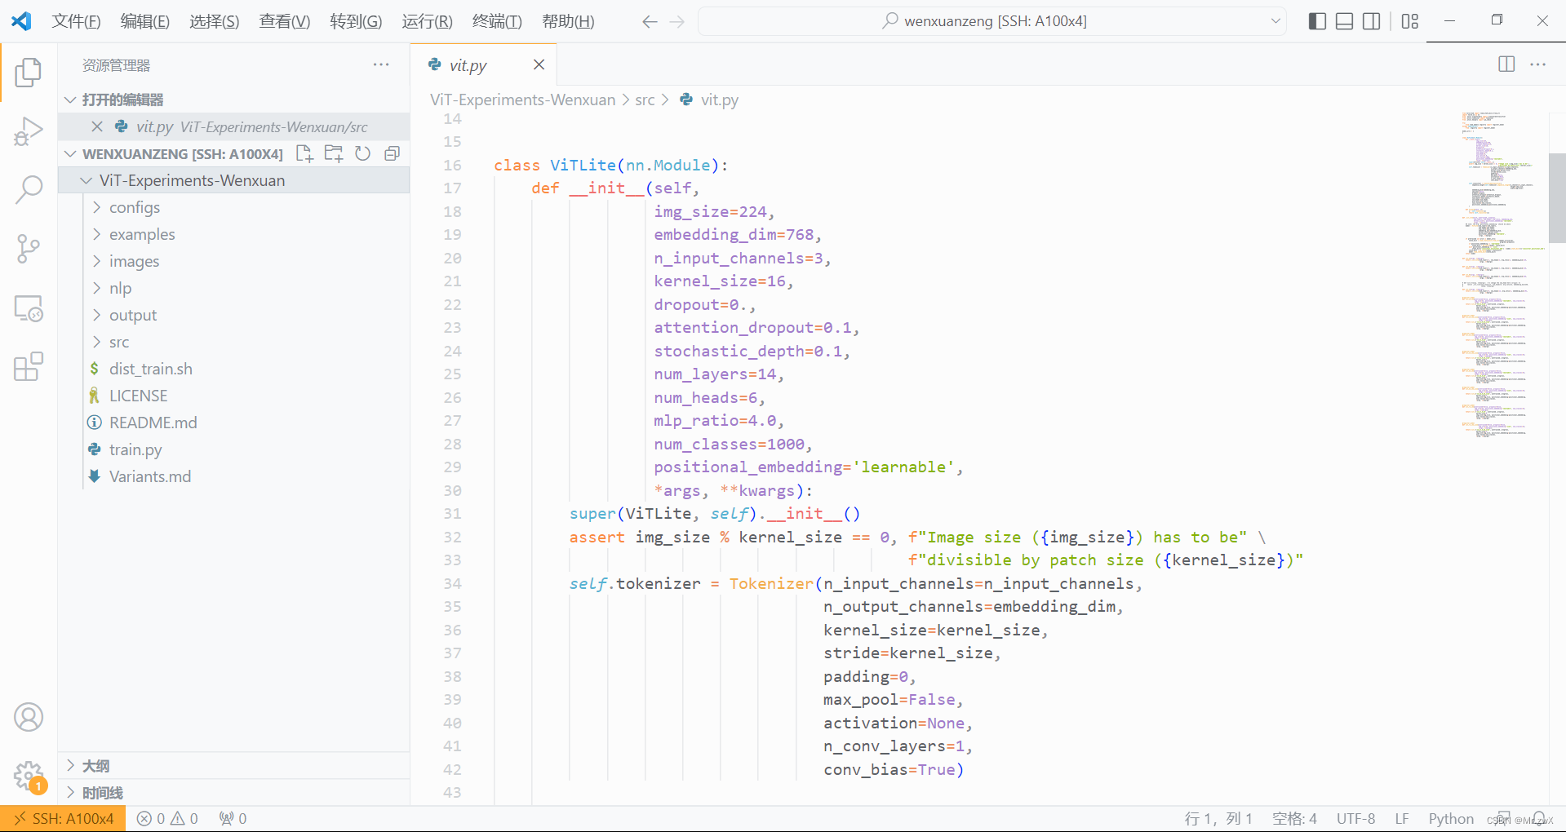Open the 帮助(H) menu
The image size is (1566, 832).
(568, 21)
